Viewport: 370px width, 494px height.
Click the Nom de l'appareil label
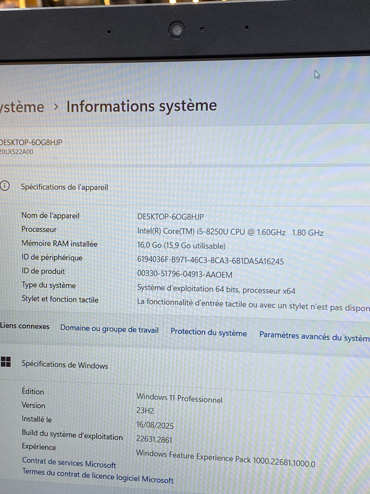[50, 216]
